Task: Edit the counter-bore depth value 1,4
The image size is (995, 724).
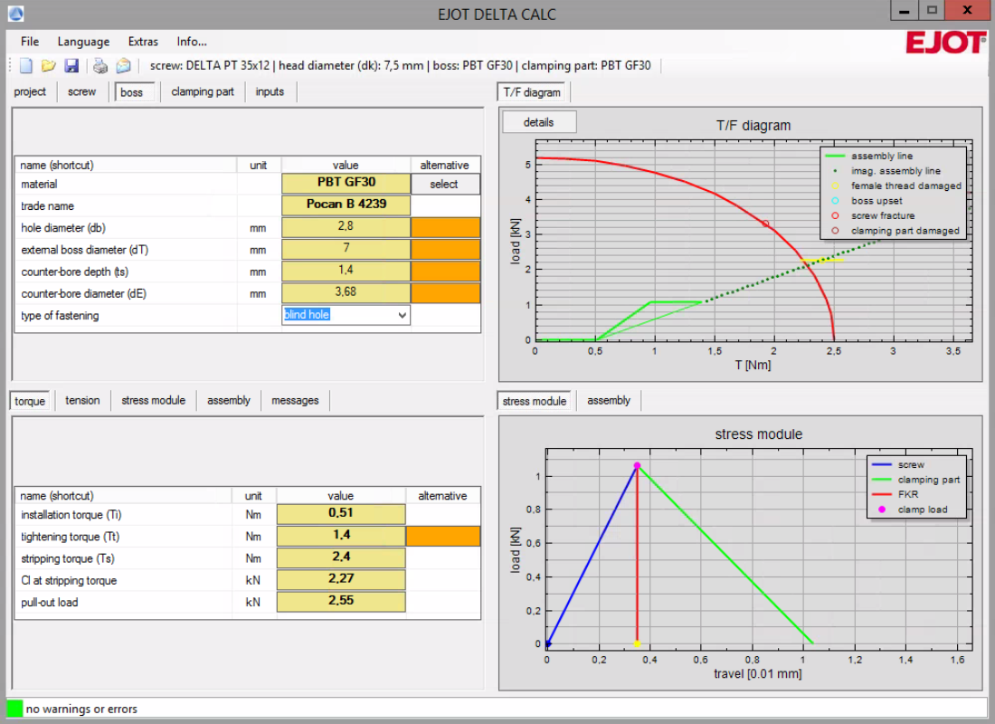Action: click(346, 271)
